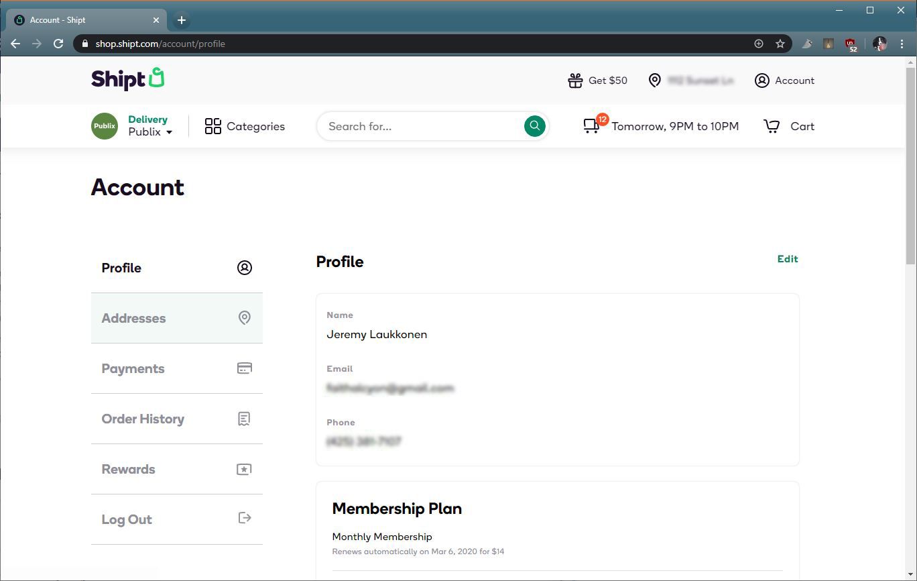Click the Shipt logo
Screen dimensions: 917x581
tap(127, 78)
